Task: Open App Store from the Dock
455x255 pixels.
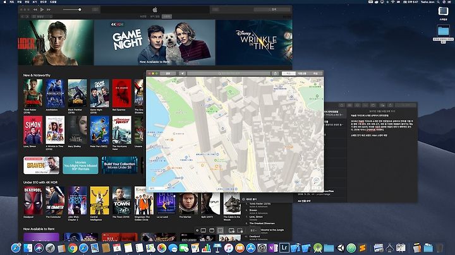Action: coord(251,248)
